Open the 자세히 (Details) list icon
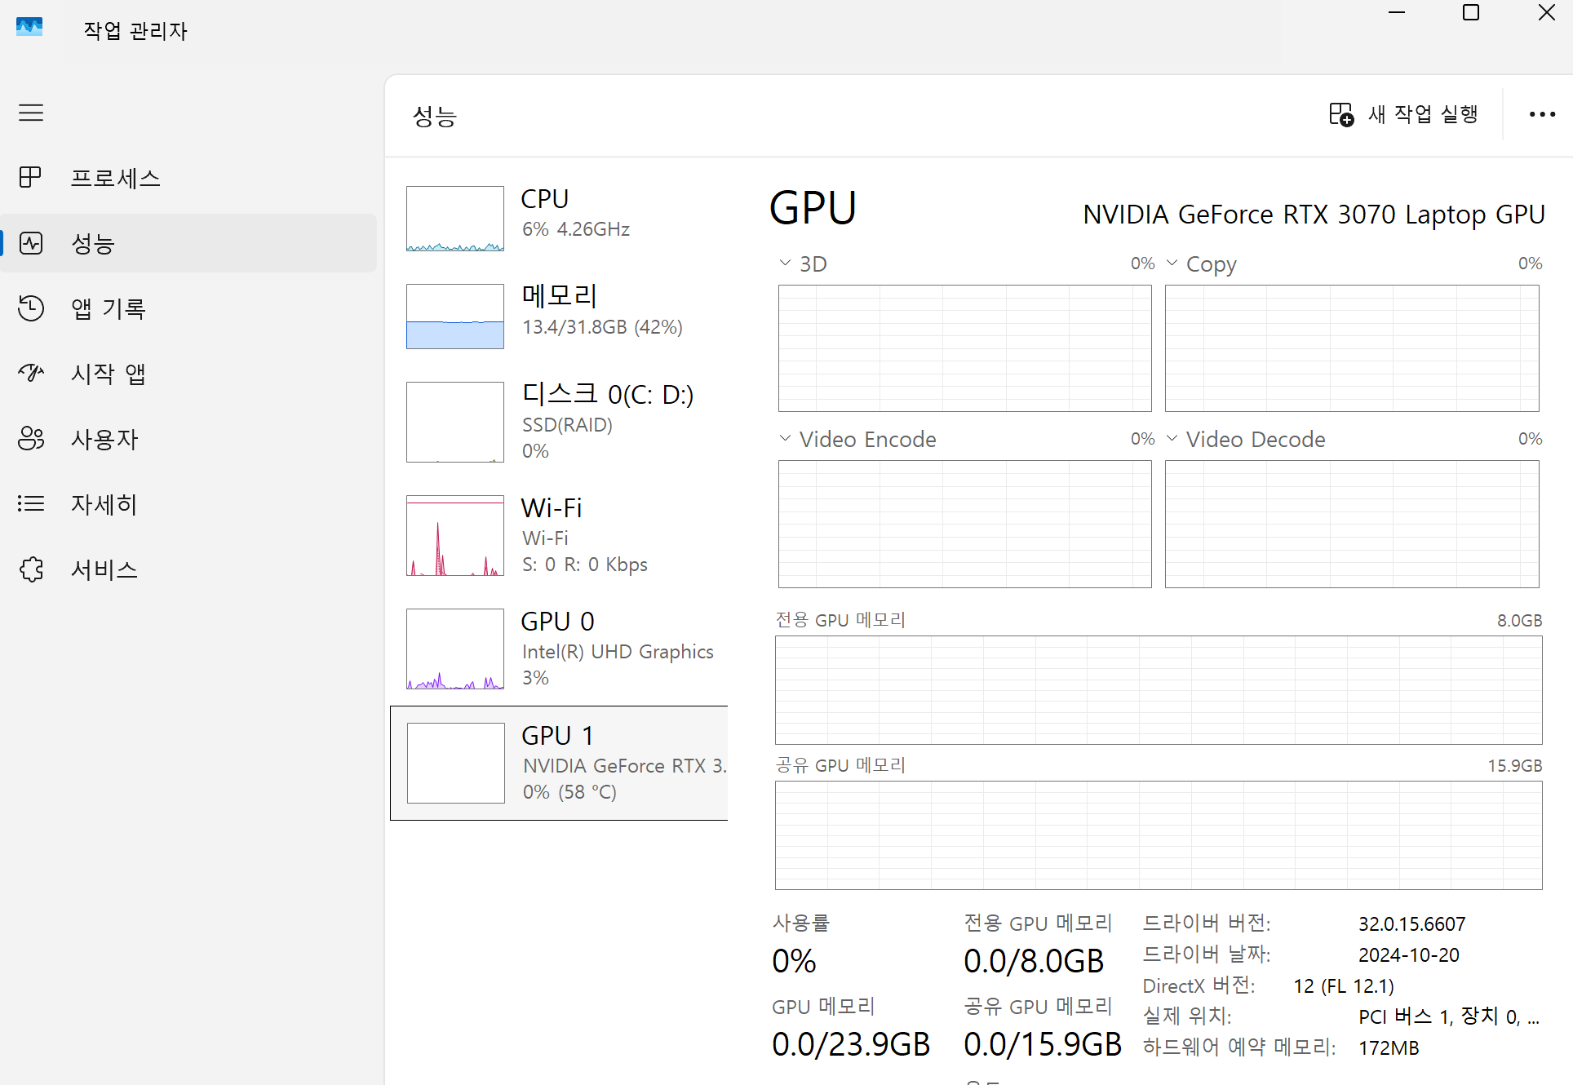The image size is (1573, 1085). (31, 503)
